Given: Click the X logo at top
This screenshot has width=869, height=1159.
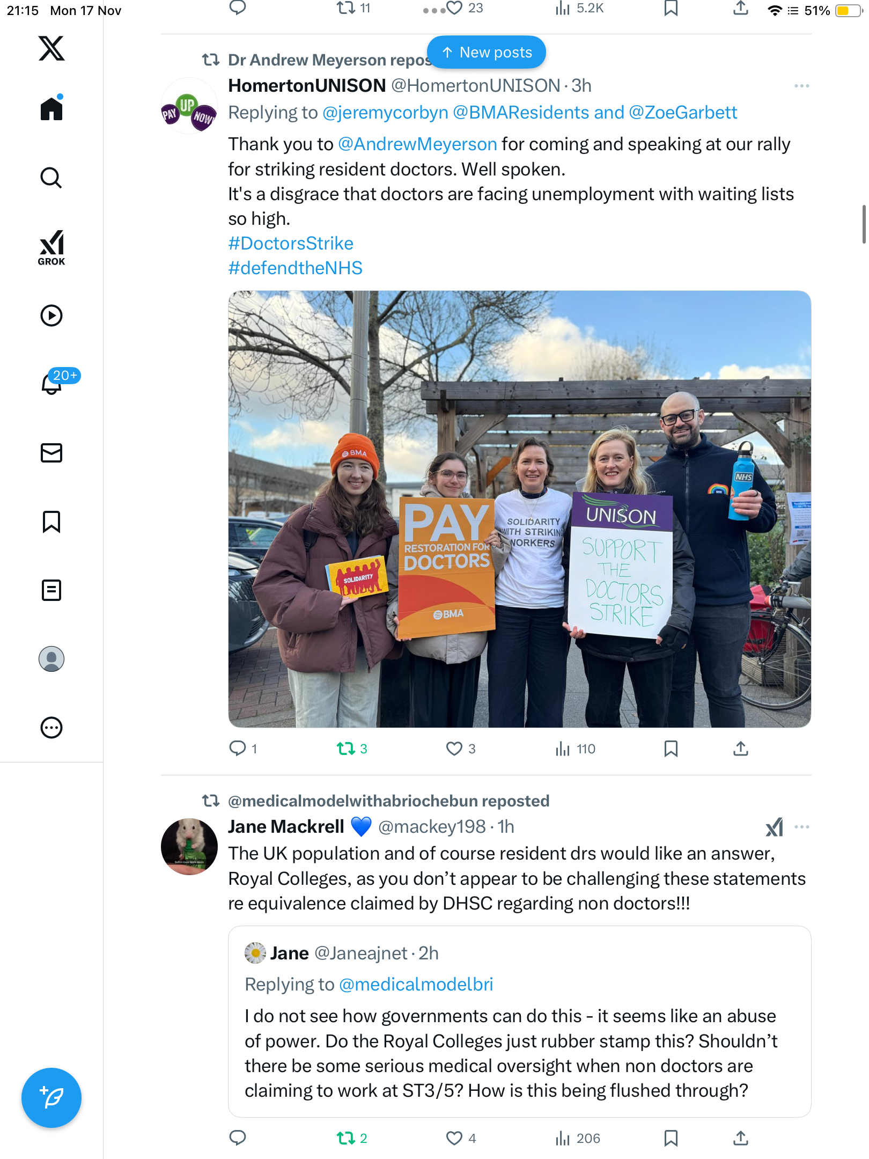Looking at the screenshot, I should click(x=51, y=48).
